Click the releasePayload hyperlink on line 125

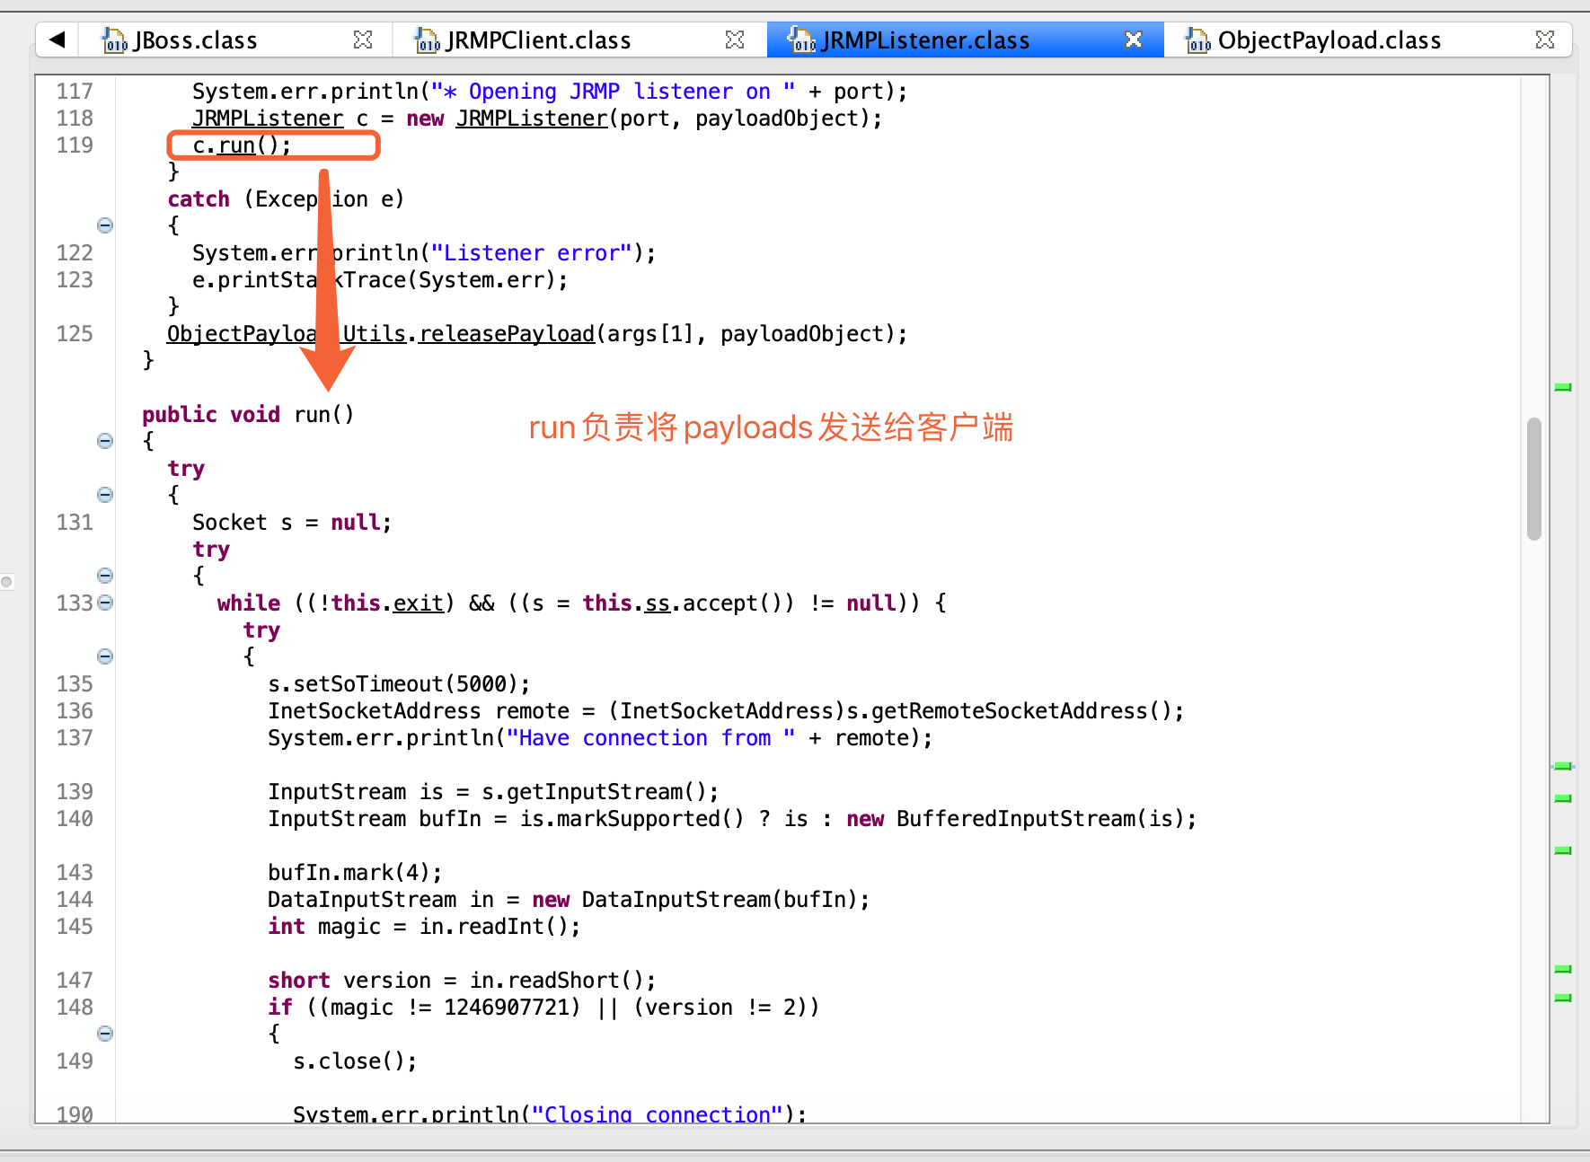pos(506,333)
